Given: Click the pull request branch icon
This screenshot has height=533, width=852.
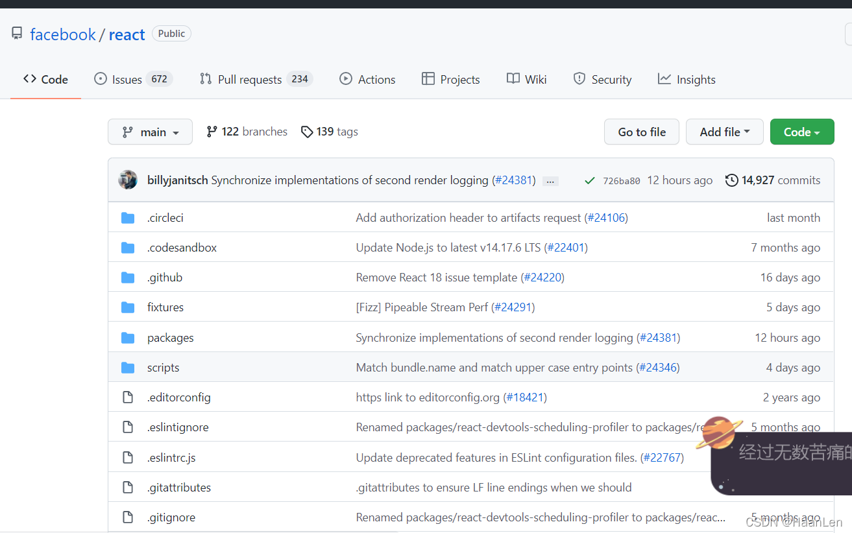Looking at the screenshot, I should tap(206, 78).
